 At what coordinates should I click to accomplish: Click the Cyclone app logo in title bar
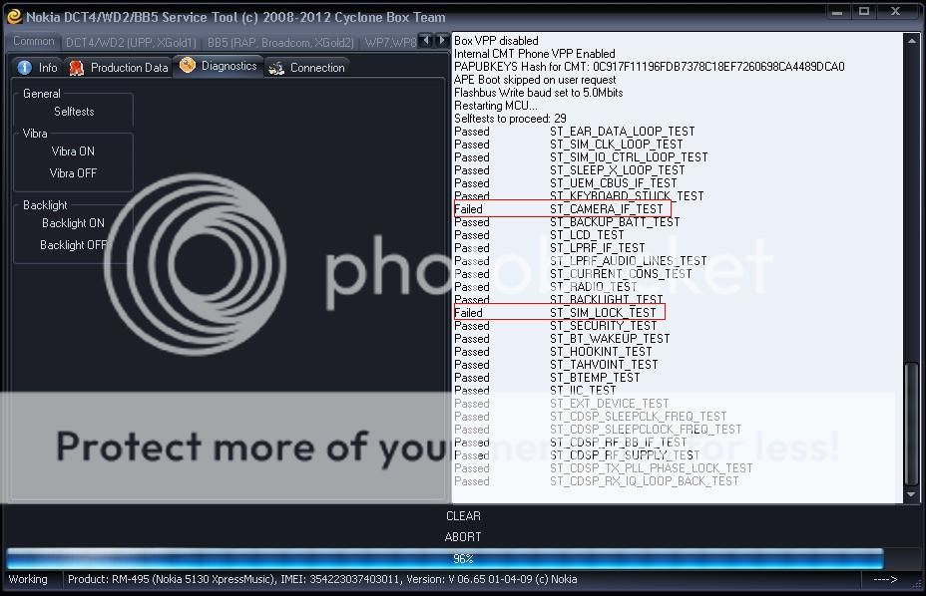tap(14, 17)
